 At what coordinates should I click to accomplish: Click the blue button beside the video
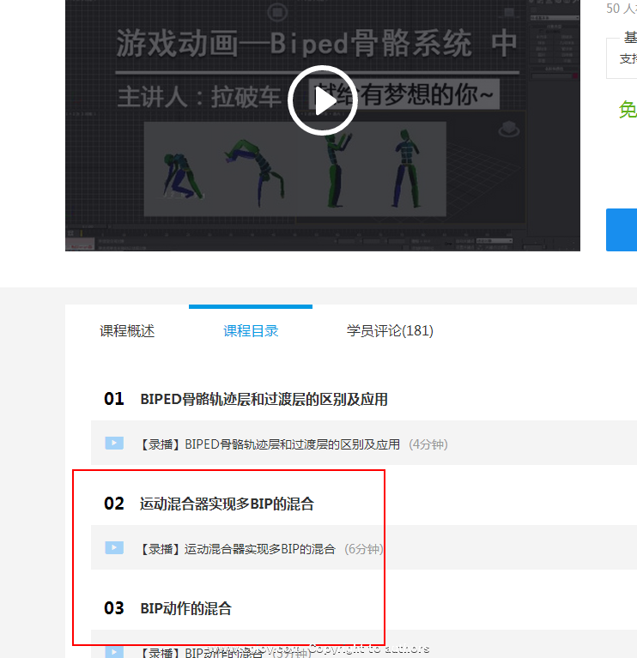(622, 230)
